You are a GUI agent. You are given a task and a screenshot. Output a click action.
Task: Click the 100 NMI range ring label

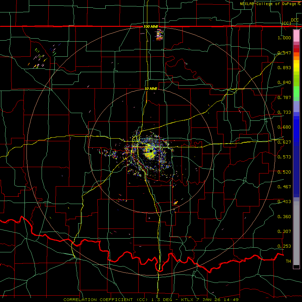pyautogui.click(x=151, y=27)
